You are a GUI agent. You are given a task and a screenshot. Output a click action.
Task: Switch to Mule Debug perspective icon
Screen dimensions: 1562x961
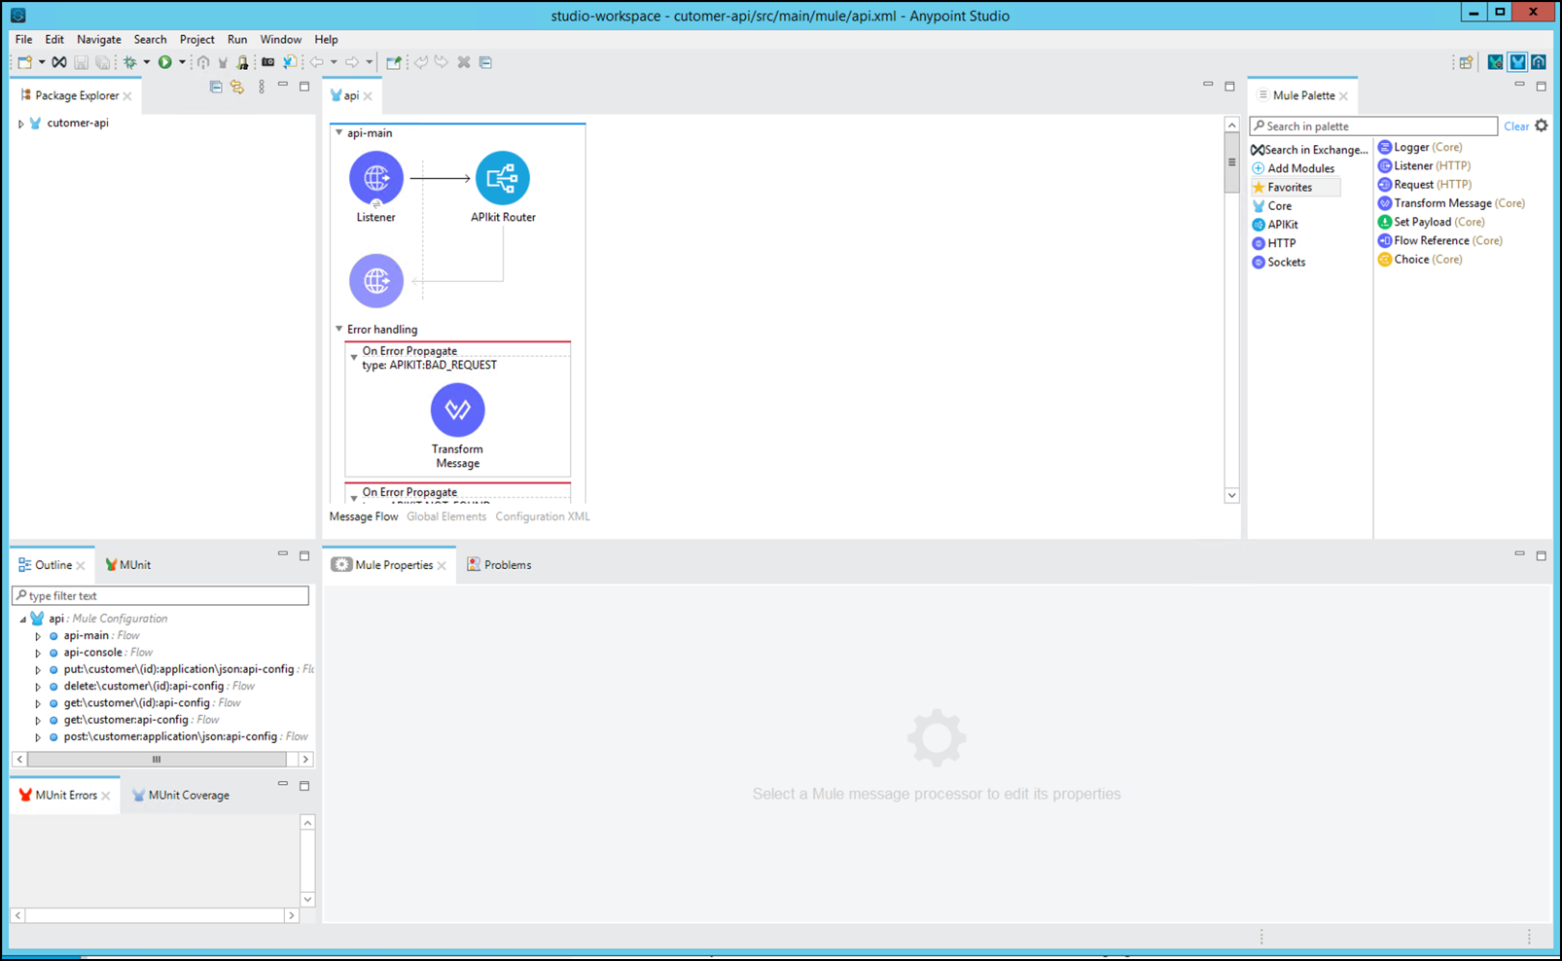point(1496,62)
